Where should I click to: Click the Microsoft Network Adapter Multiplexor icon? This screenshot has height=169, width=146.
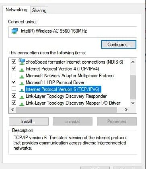(x=22, y=76)
